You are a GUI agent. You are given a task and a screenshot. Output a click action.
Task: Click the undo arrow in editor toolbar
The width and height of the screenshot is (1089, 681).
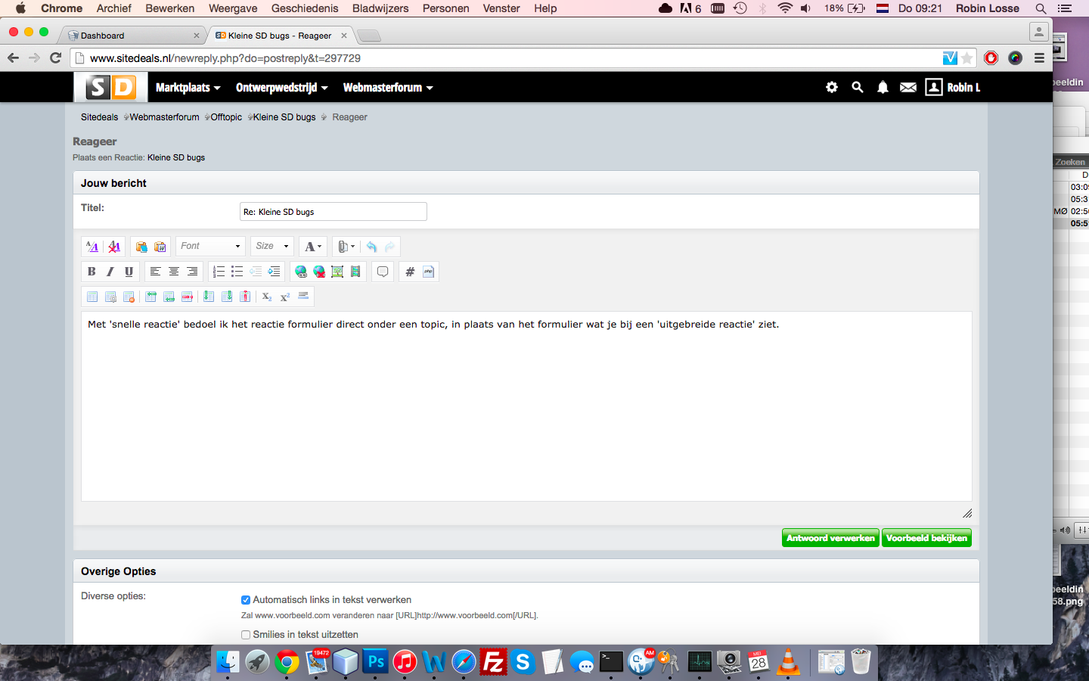coord(371,247)
